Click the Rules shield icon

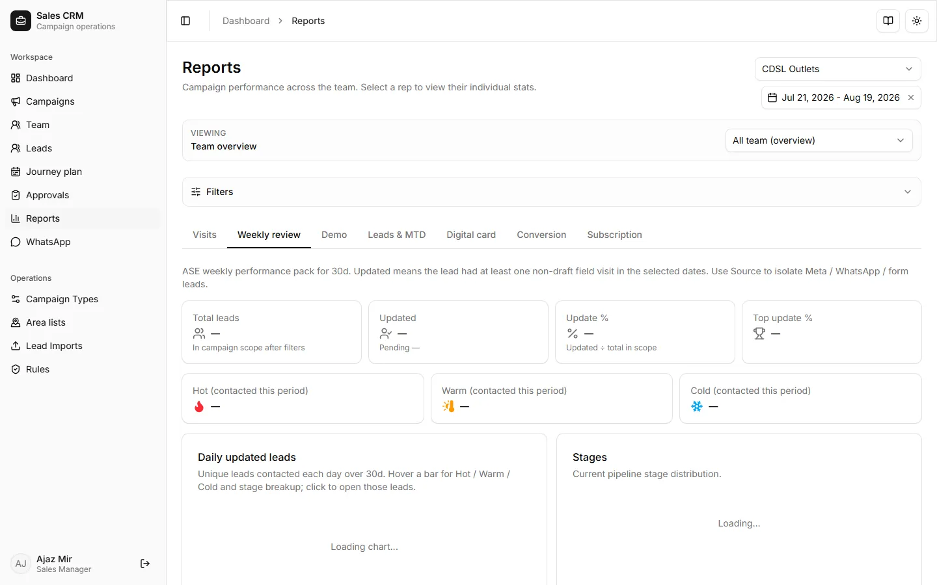tap(16, 369)
